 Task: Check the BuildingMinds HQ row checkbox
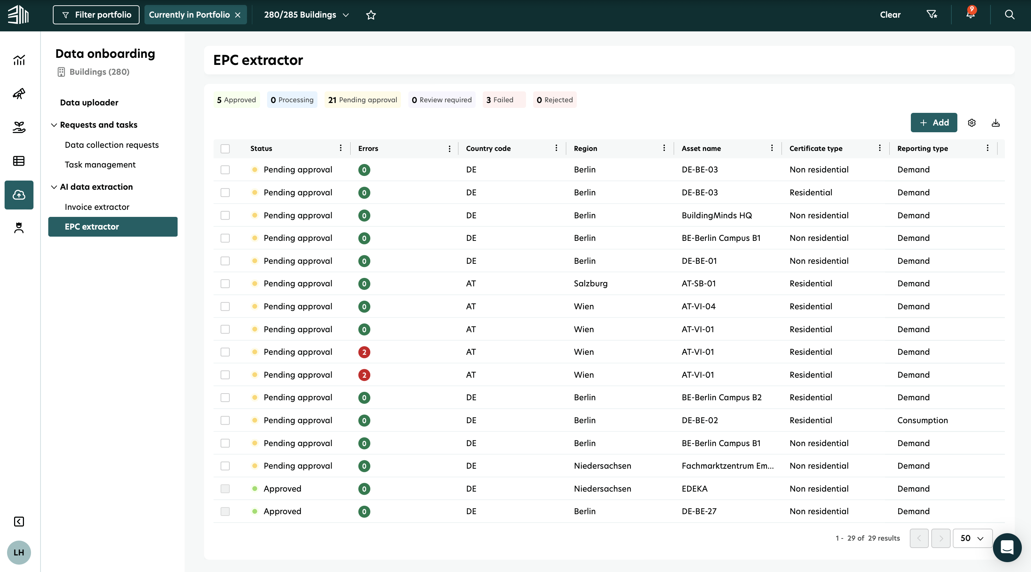225,215
